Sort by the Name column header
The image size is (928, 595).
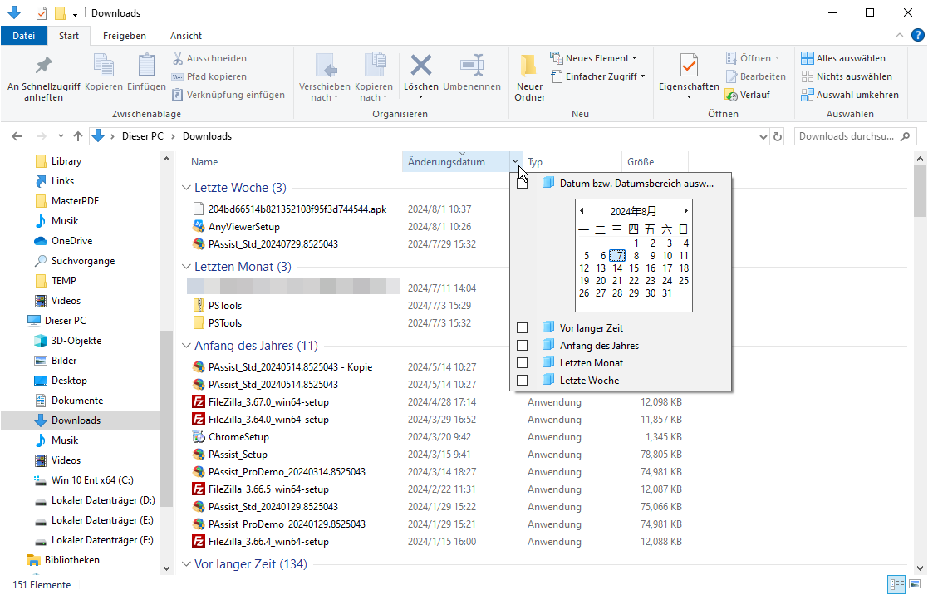[204, 161]
